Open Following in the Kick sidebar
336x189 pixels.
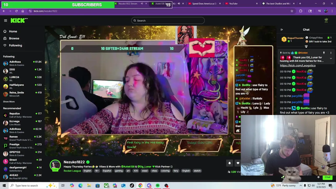coord(15,45)
